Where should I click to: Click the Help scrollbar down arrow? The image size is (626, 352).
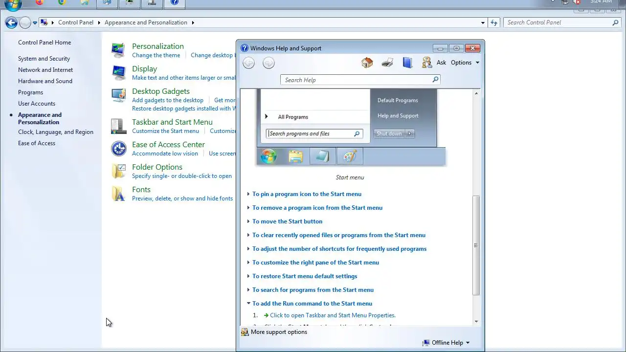[x=476, y=321]
